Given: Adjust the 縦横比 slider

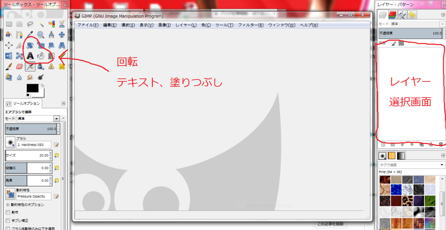Looking at the screenshot, I should click(x=27, y=168).
